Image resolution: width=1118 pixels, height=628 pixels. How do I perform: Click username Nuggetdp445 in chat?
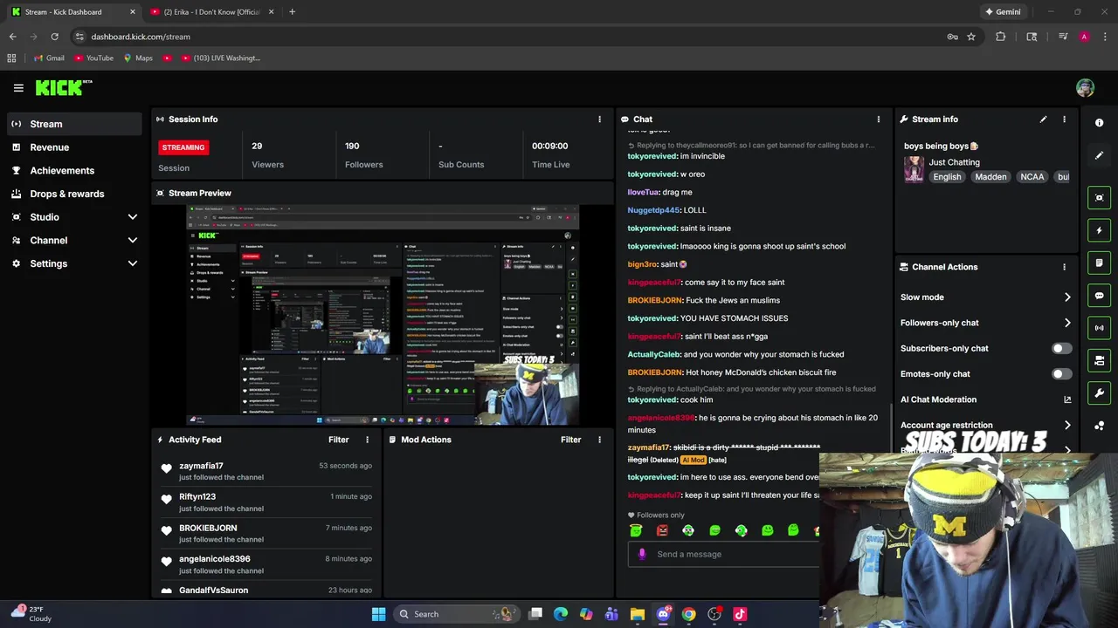652,210
